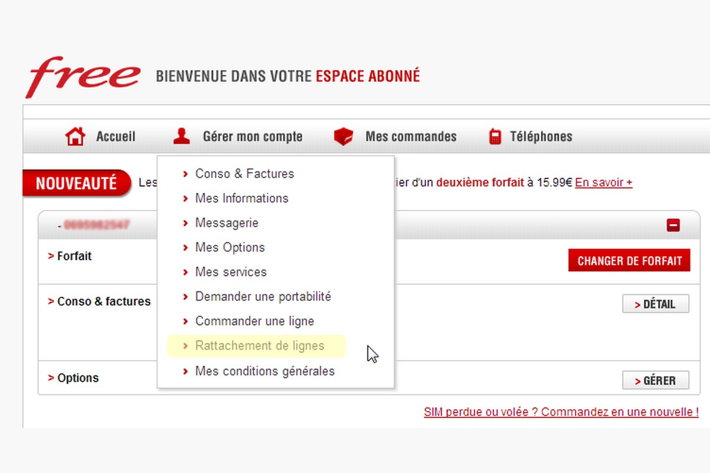Click the CHANGER DE FORFAIT button
Image resolution: width=710 pixels, height=473 pixels.
[x=629, y=260]
